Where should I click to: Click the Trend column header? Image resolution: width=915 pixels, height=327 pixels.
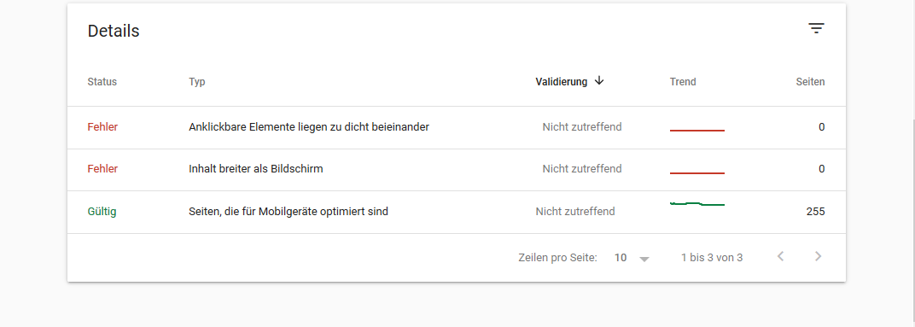(683, 82)
